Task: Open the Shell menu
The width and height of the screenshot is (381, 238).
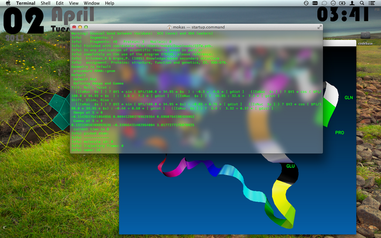Action: click(46, 3)
